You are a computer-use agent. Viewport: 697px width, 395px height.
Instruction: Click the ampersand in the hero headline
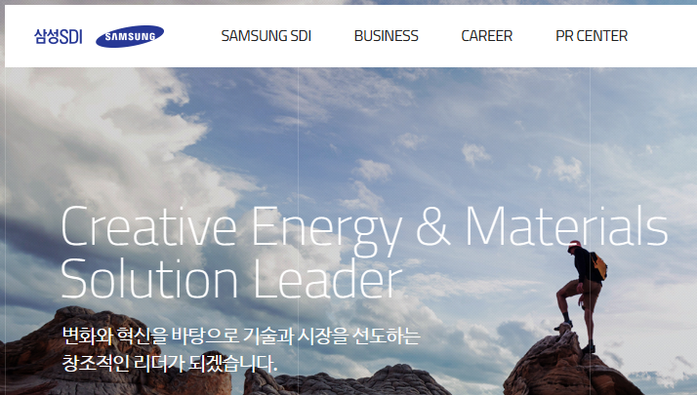tap(433, 225)
